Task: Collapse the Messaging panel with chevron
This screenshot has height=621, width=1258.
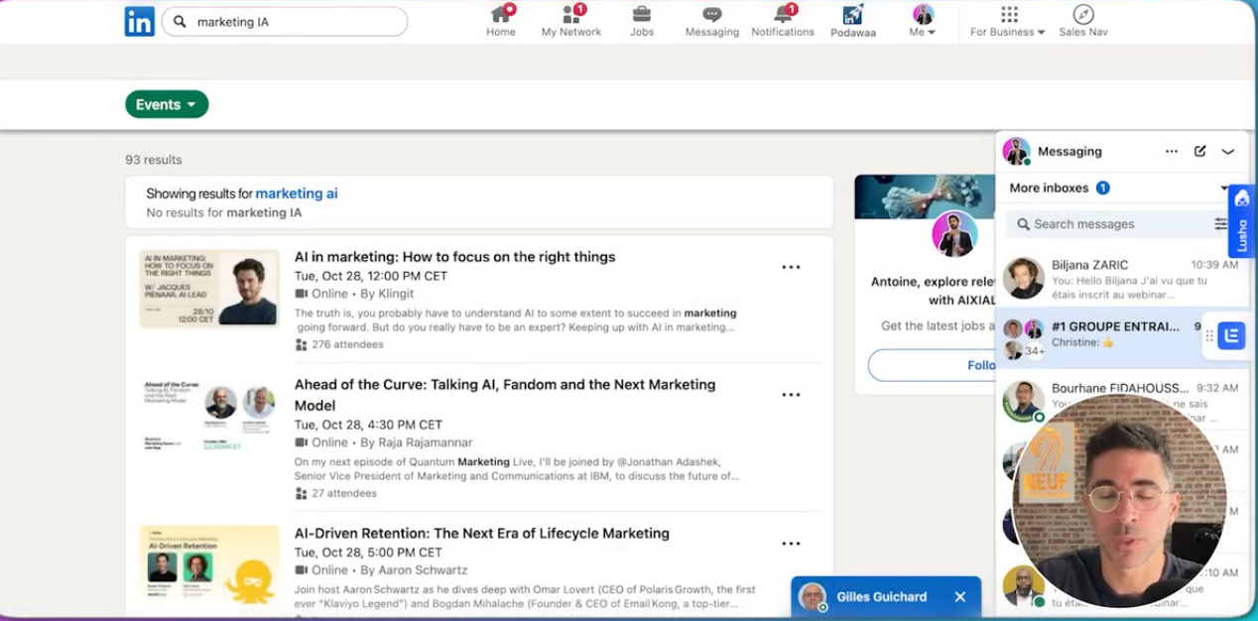Action: click(1228, 152)
